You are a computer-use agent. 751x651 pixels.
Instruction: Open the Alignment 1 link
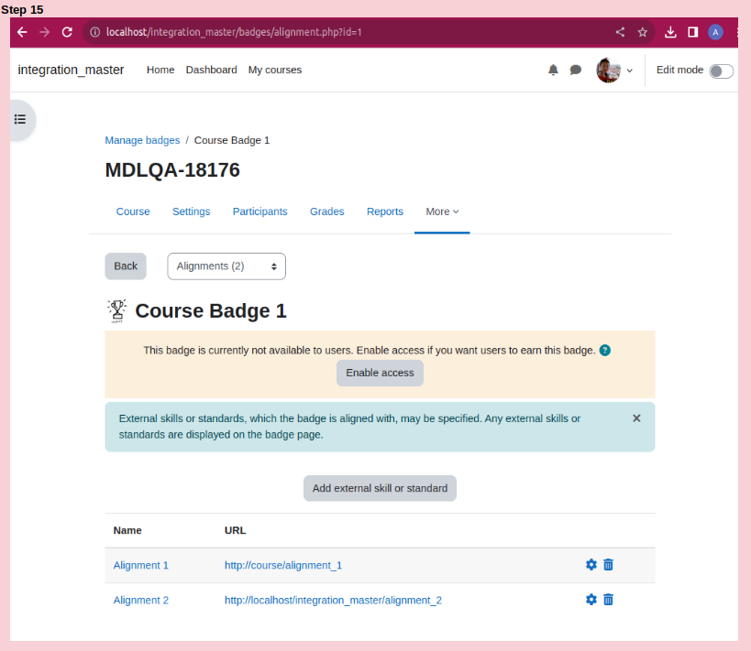141,565
